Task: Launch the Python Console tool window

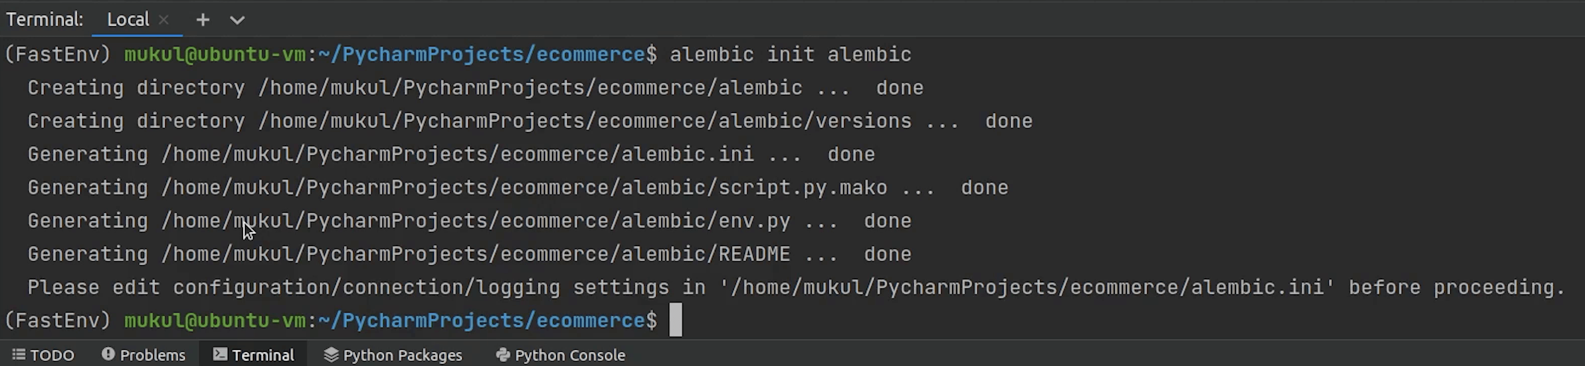Action: click(561, 355)
